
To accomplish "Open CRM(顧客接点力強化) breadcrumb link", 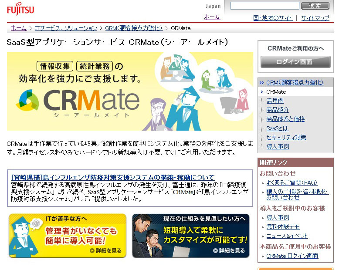I will (134, 28).
